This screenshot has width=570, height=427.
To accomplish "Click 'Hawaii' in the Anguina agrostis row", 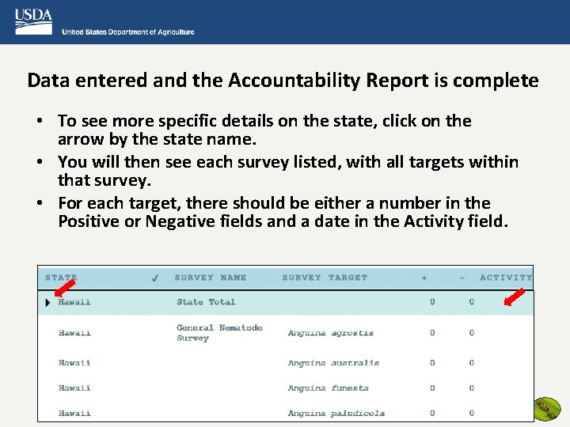I will pos(74,333).
